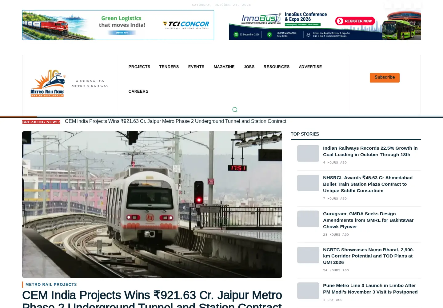443x308 pixels.
Task: Open NHSRCL Ahmedabad station plaza story
Action: (x=368, y=184)
